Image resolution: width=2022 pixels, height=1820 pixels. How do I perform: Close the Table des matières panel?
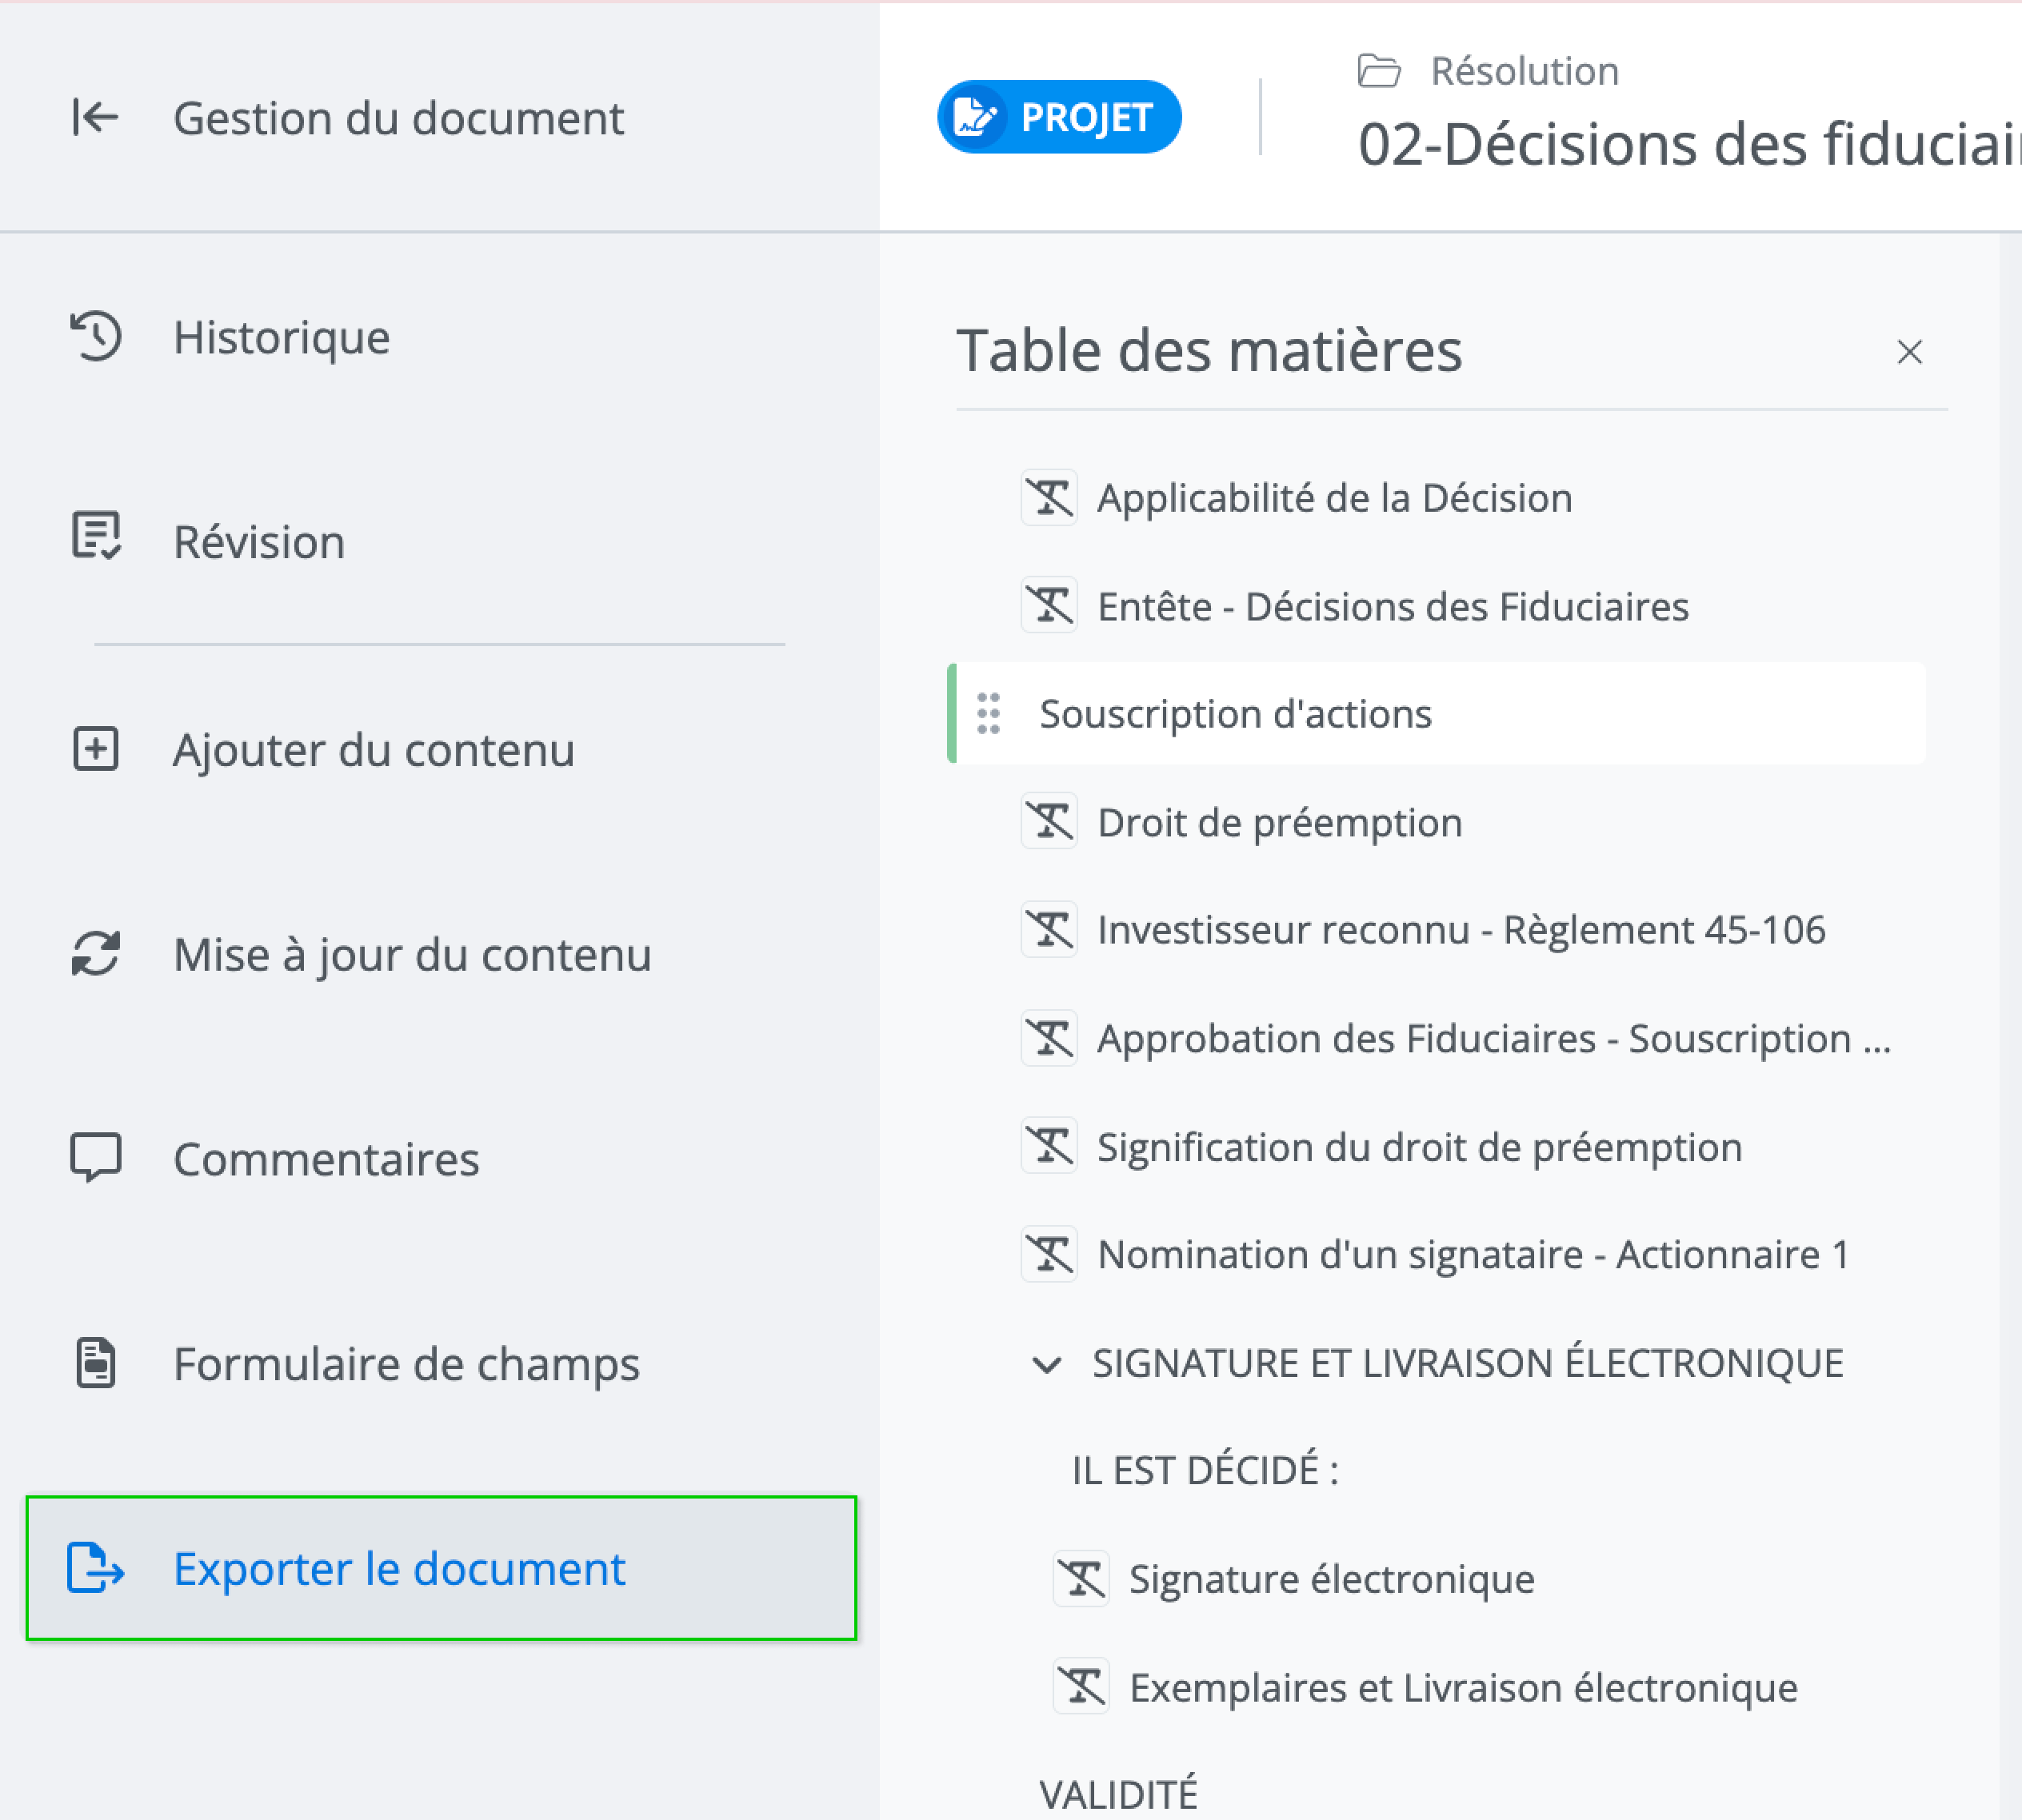[x=1909, y=352]
